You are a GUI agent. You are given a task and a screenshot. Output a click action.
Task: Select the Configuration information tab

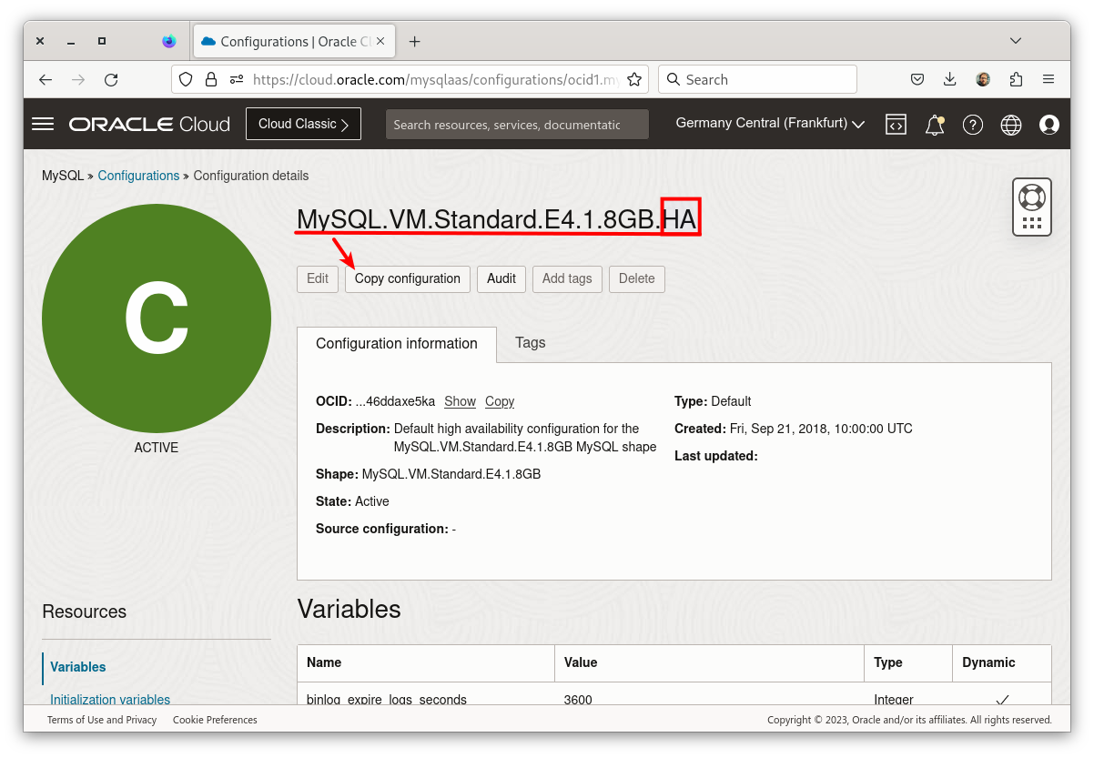click(397, 344)
